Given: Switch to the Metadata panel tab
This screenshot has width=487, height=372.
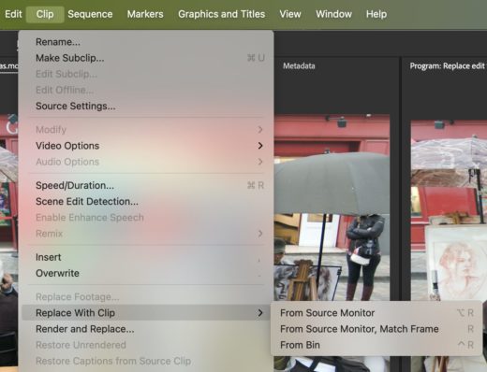Looking at the screenshot, I should point(299,66).
